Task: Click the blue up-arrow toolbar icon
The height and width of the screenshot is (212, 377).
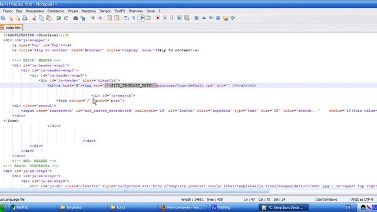Action: 204,18
